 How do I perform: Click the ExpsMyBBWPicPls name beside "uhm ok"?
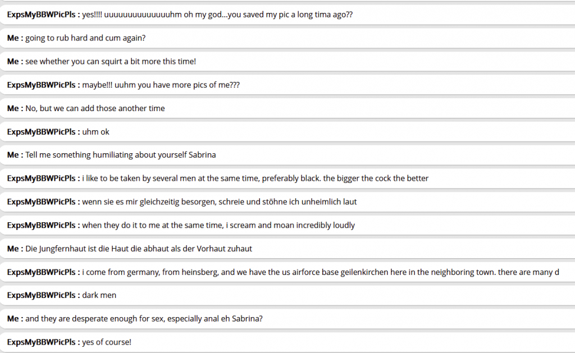click(x=40, y=132)
